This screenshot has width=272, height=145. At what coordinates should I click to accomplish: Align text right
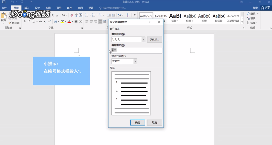coord(96,22)
